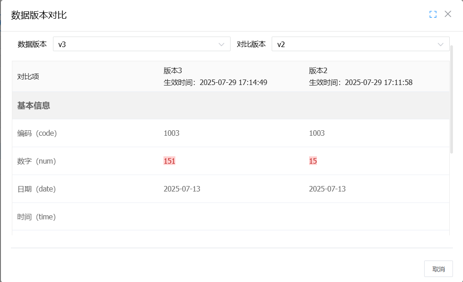The height and width of the screenshot is (282, 463).
Task: Click the 编码 (code) row label
Action: (x=37, y=133)
